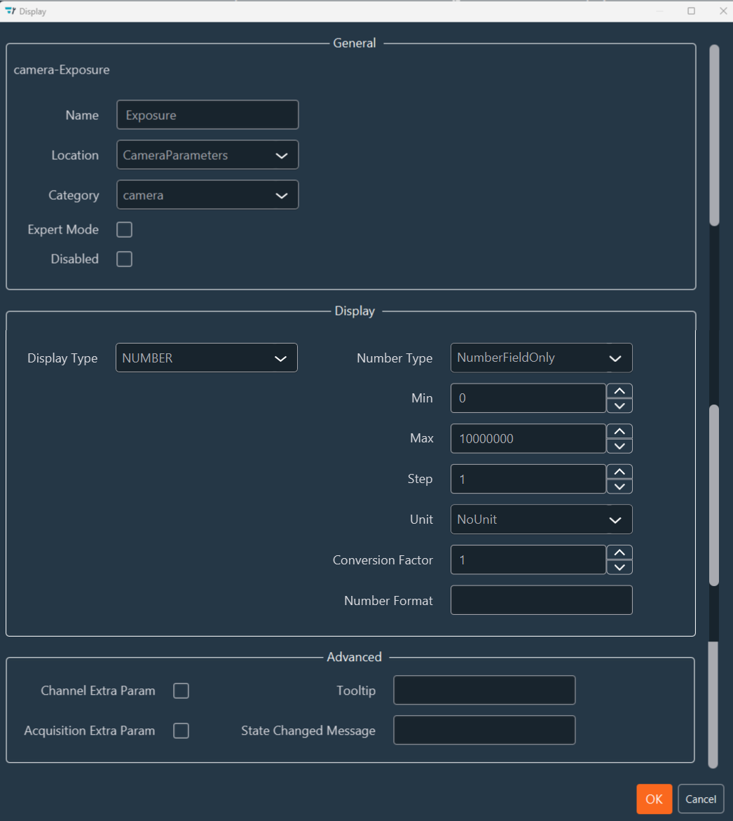Click the Tooltip text field
The image size is (733, 821).
point(484,690)
